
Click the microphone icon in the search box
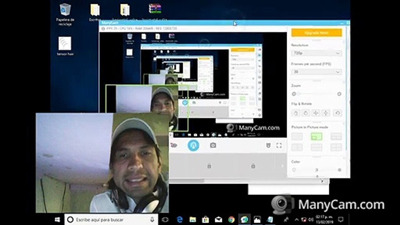click(x=152, y=220)
